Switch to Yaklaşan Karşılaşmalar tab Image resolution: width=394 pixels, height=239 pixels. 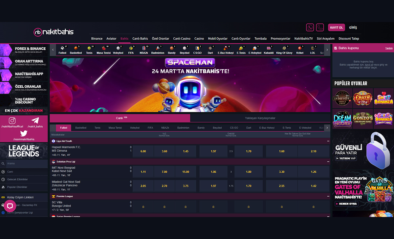point(260,118)
